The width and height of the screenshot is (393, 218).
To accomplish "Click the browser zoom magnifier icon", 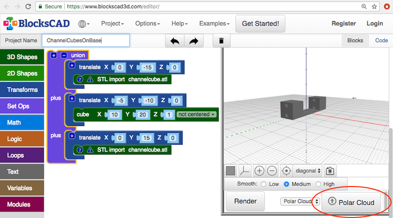I will point(364,6).
